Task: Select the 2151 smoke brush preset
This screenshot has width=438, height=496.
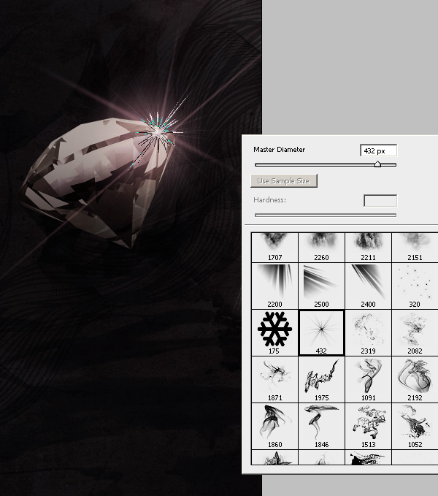Action: tap(415, 248)
